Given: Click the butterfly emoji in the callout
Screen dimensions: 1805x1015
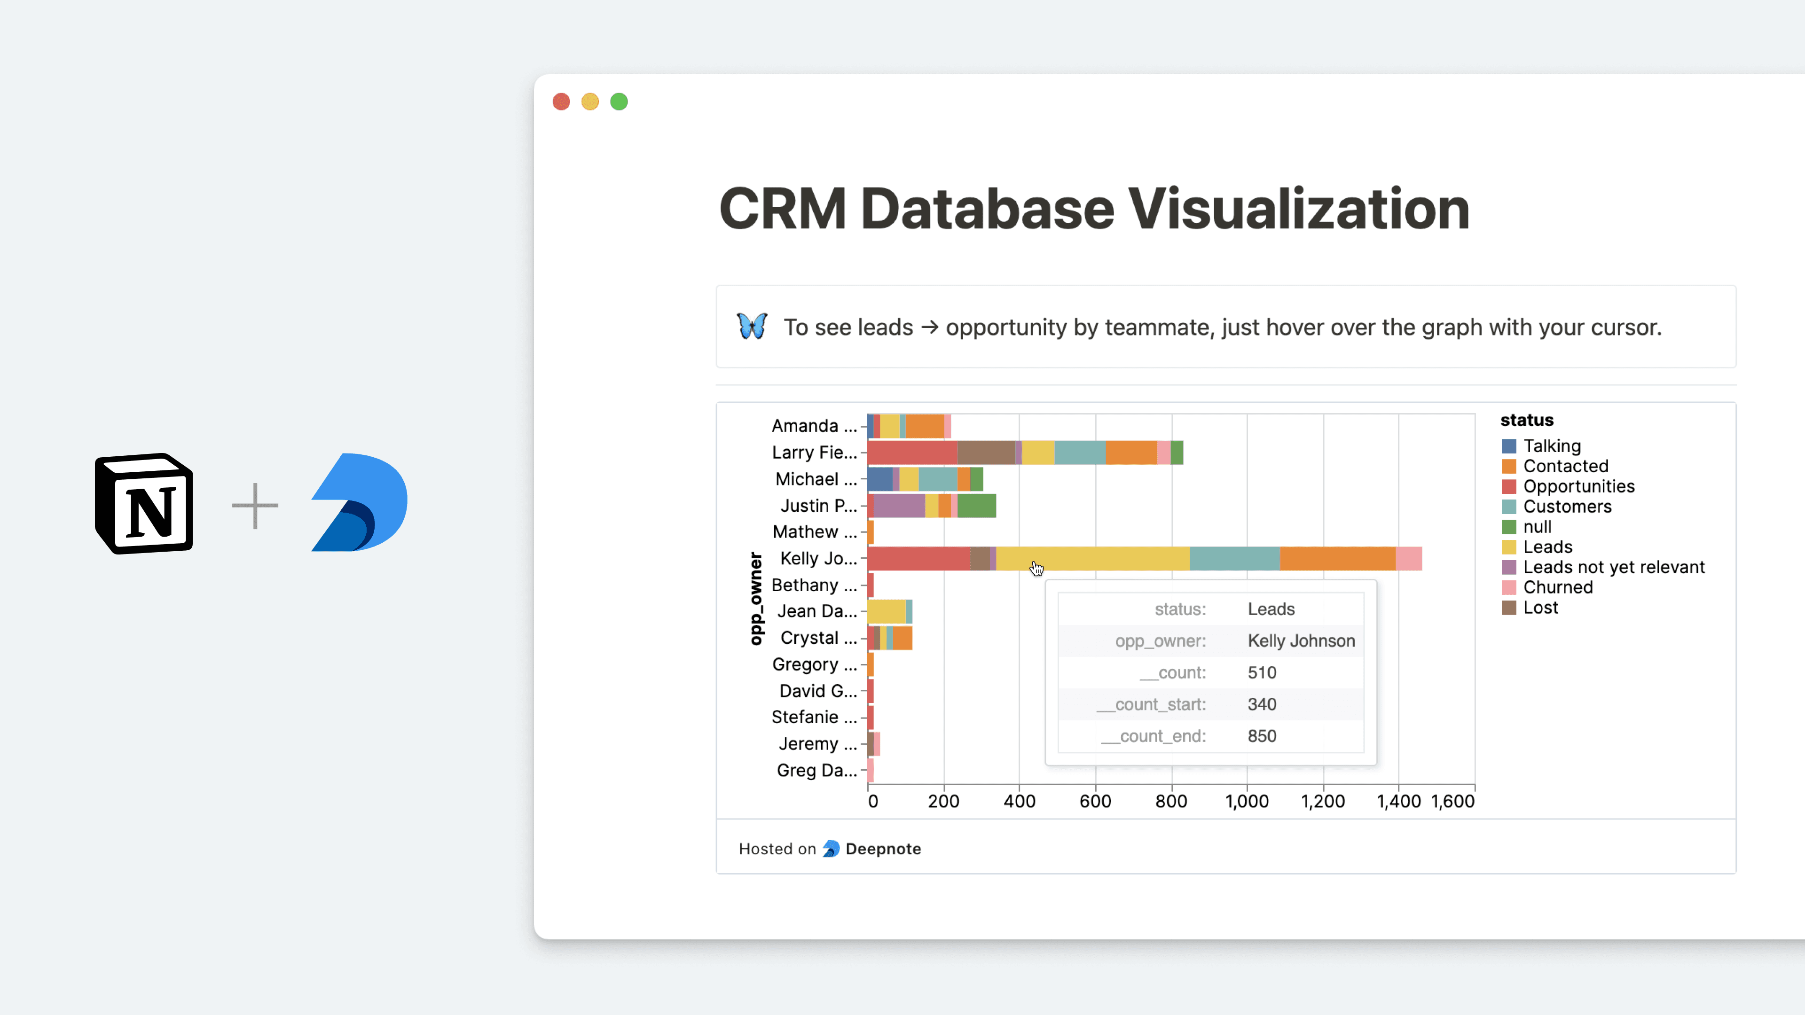Looking at the screenshot, I should point(752,327).
